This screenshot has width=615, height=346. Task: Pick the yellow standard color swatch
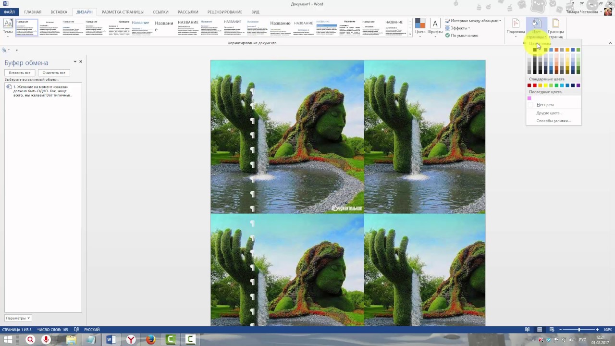[x=546, y=86]
